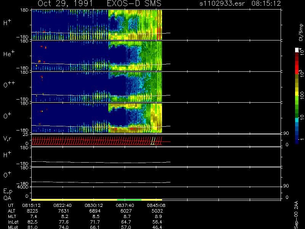This screenshot has height=229, width=305.
Task: Click the 'MLT' row label
Action: 12,216
